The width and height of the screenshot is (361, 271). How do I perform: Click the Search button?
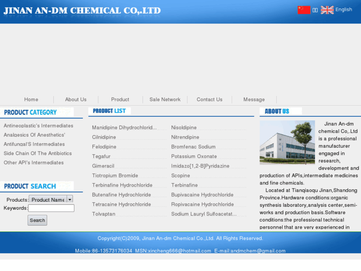click(x=37, y=220)
